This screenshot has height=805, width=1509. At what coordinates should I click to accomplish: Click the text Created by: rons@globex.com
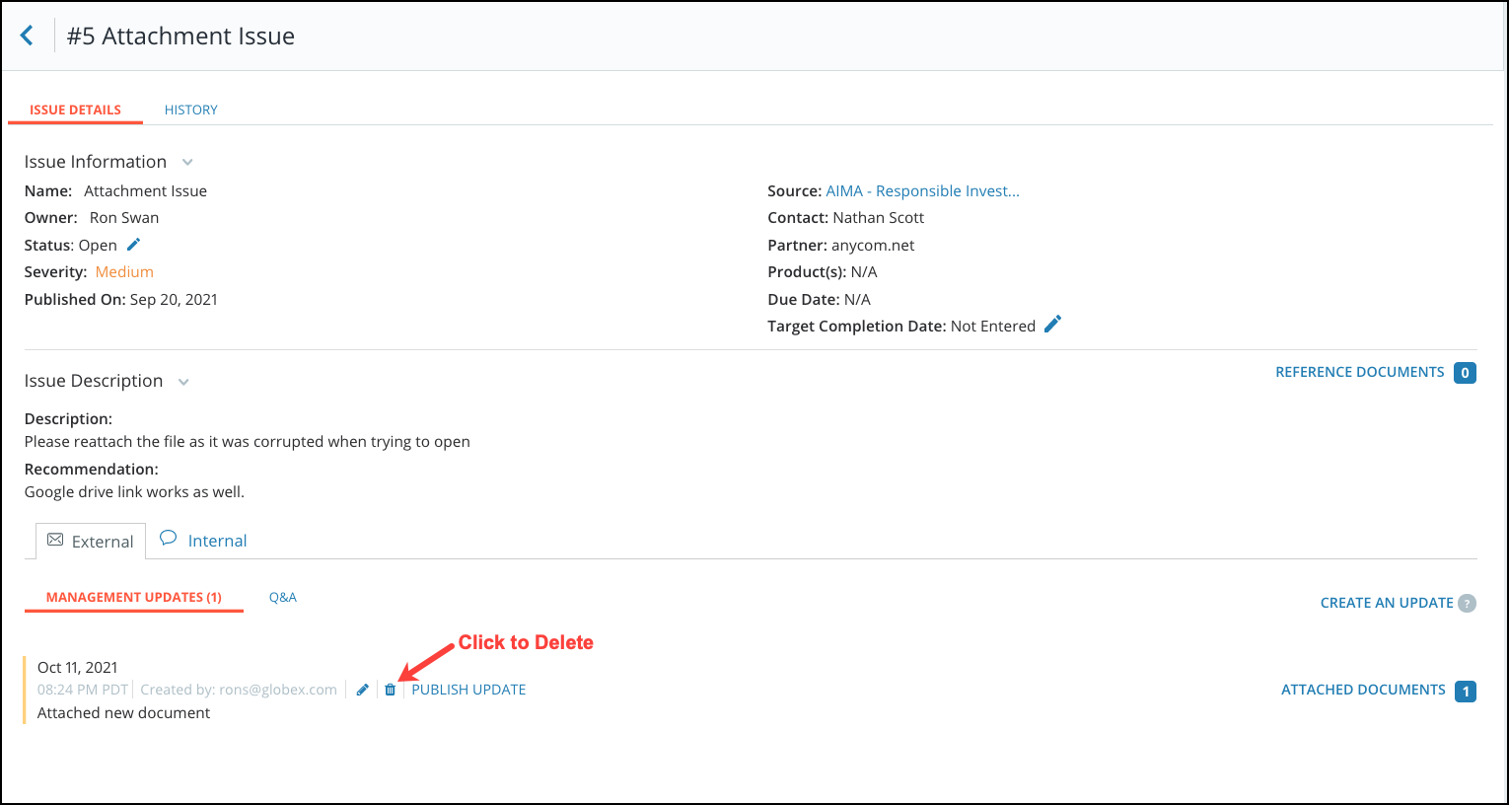(239, 690)
